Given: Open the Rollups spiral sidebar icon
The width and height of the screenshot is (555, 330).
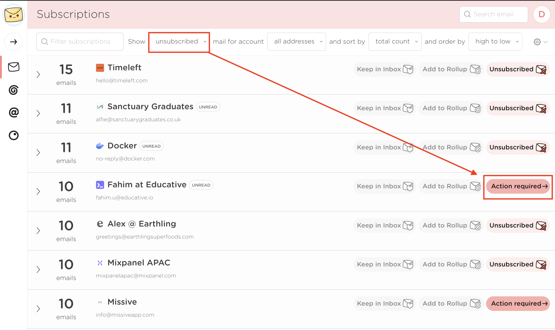Looking at the screenshot, I should (x=14, y=90).
